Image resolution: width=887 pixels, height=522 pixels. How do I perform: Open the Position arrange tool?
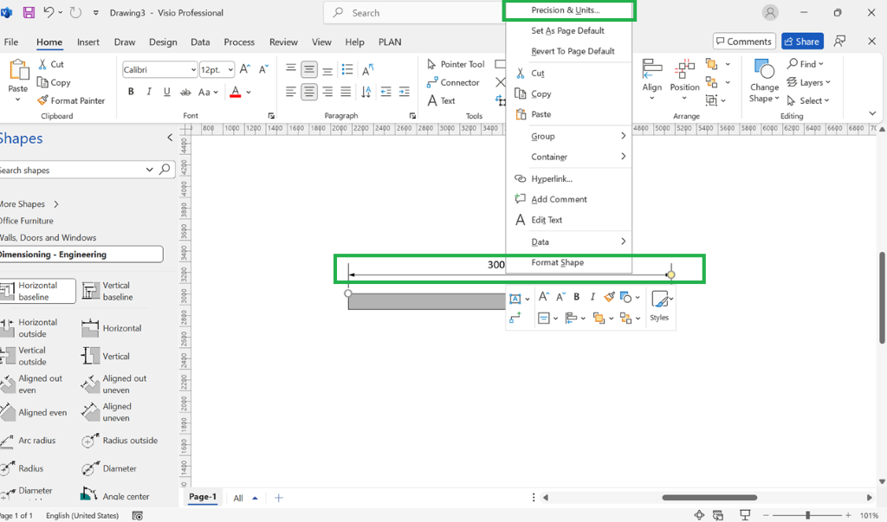[684, 80]
